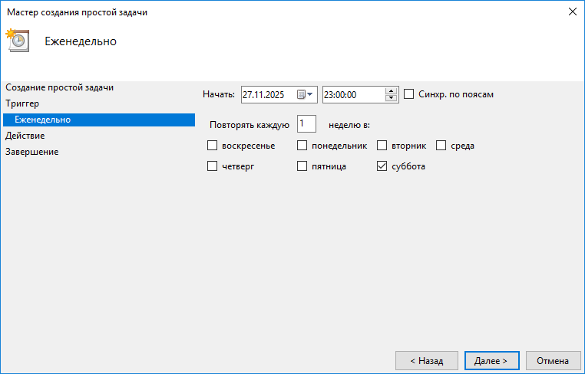585x374 pixels.
Task: Open the start date calendar dropdown
Action: coord(306,94)
